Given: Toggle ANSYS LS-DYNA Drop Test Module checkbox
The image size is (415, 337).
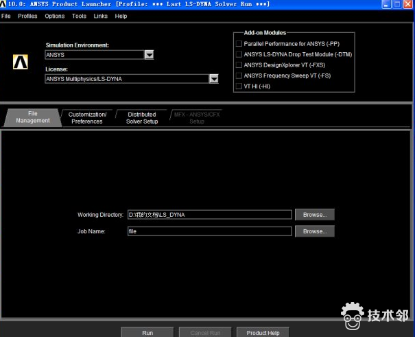Looking at the screenshot, I should (239, 54).
